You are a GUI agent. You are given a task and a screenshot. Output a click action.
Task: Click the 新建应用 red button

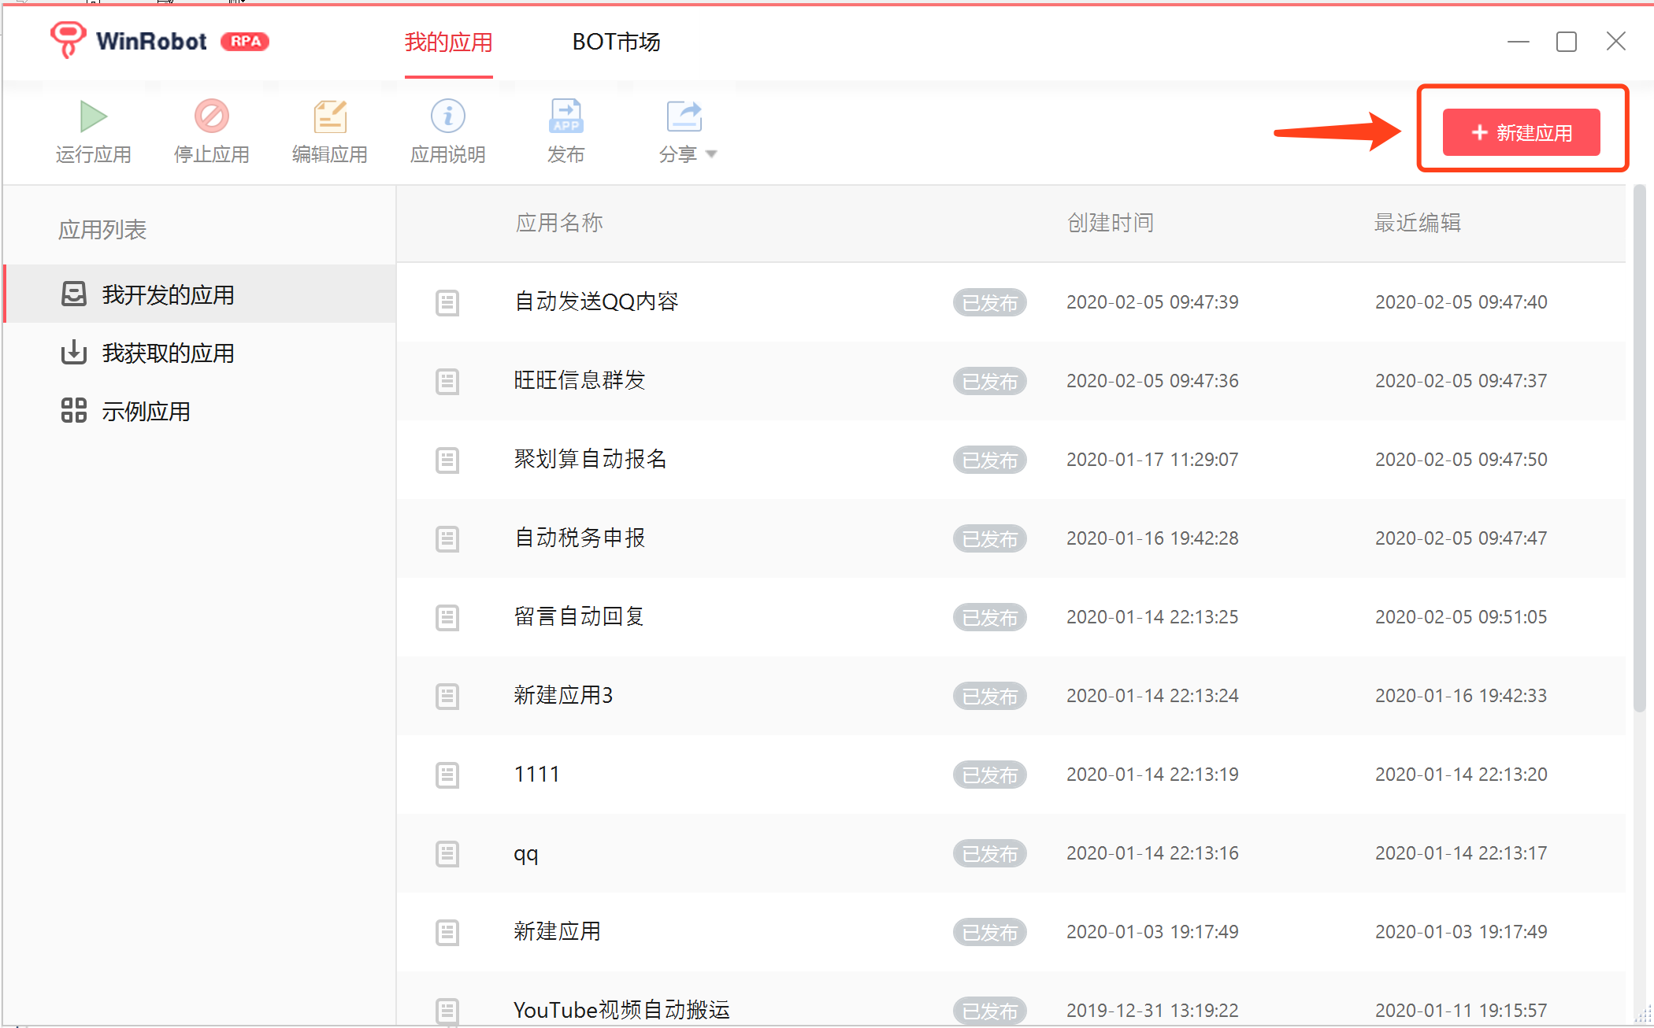click(1521, 132)
